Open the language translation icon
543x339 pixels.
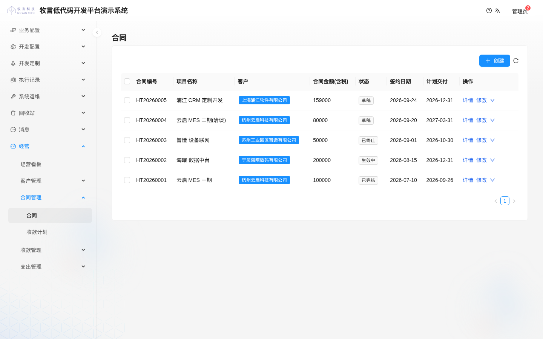(497, 11)
